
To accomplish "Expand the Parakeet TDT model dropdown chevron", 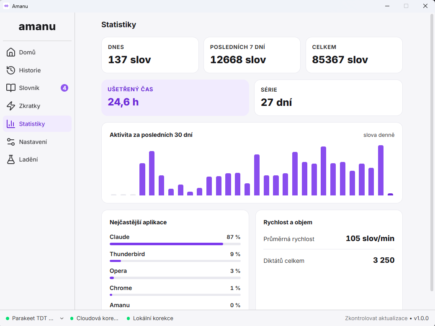I will click(62, 318).
